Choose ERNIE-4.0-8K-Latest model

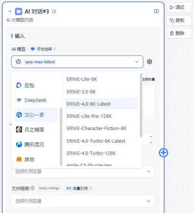pyautogui.click(x=101, y=104)
